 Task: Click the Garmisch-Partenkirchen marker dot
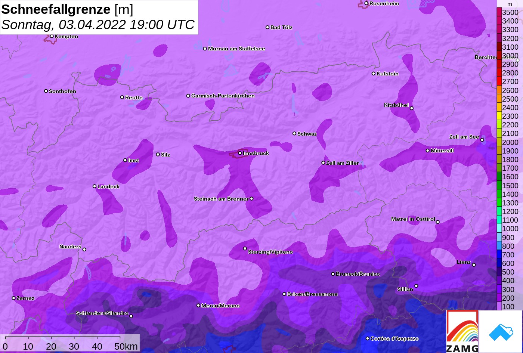click(188, 96)
